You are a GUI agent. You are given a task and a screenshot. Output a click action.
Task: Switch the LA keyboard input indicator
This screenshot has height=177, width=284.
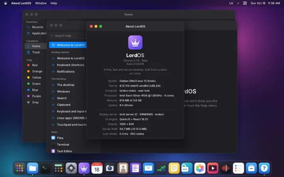[x=231, y=3]
